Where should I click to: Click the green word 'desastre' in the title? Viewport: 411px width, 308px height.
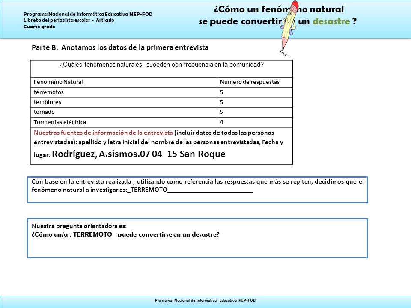click(x=331, y=21)
